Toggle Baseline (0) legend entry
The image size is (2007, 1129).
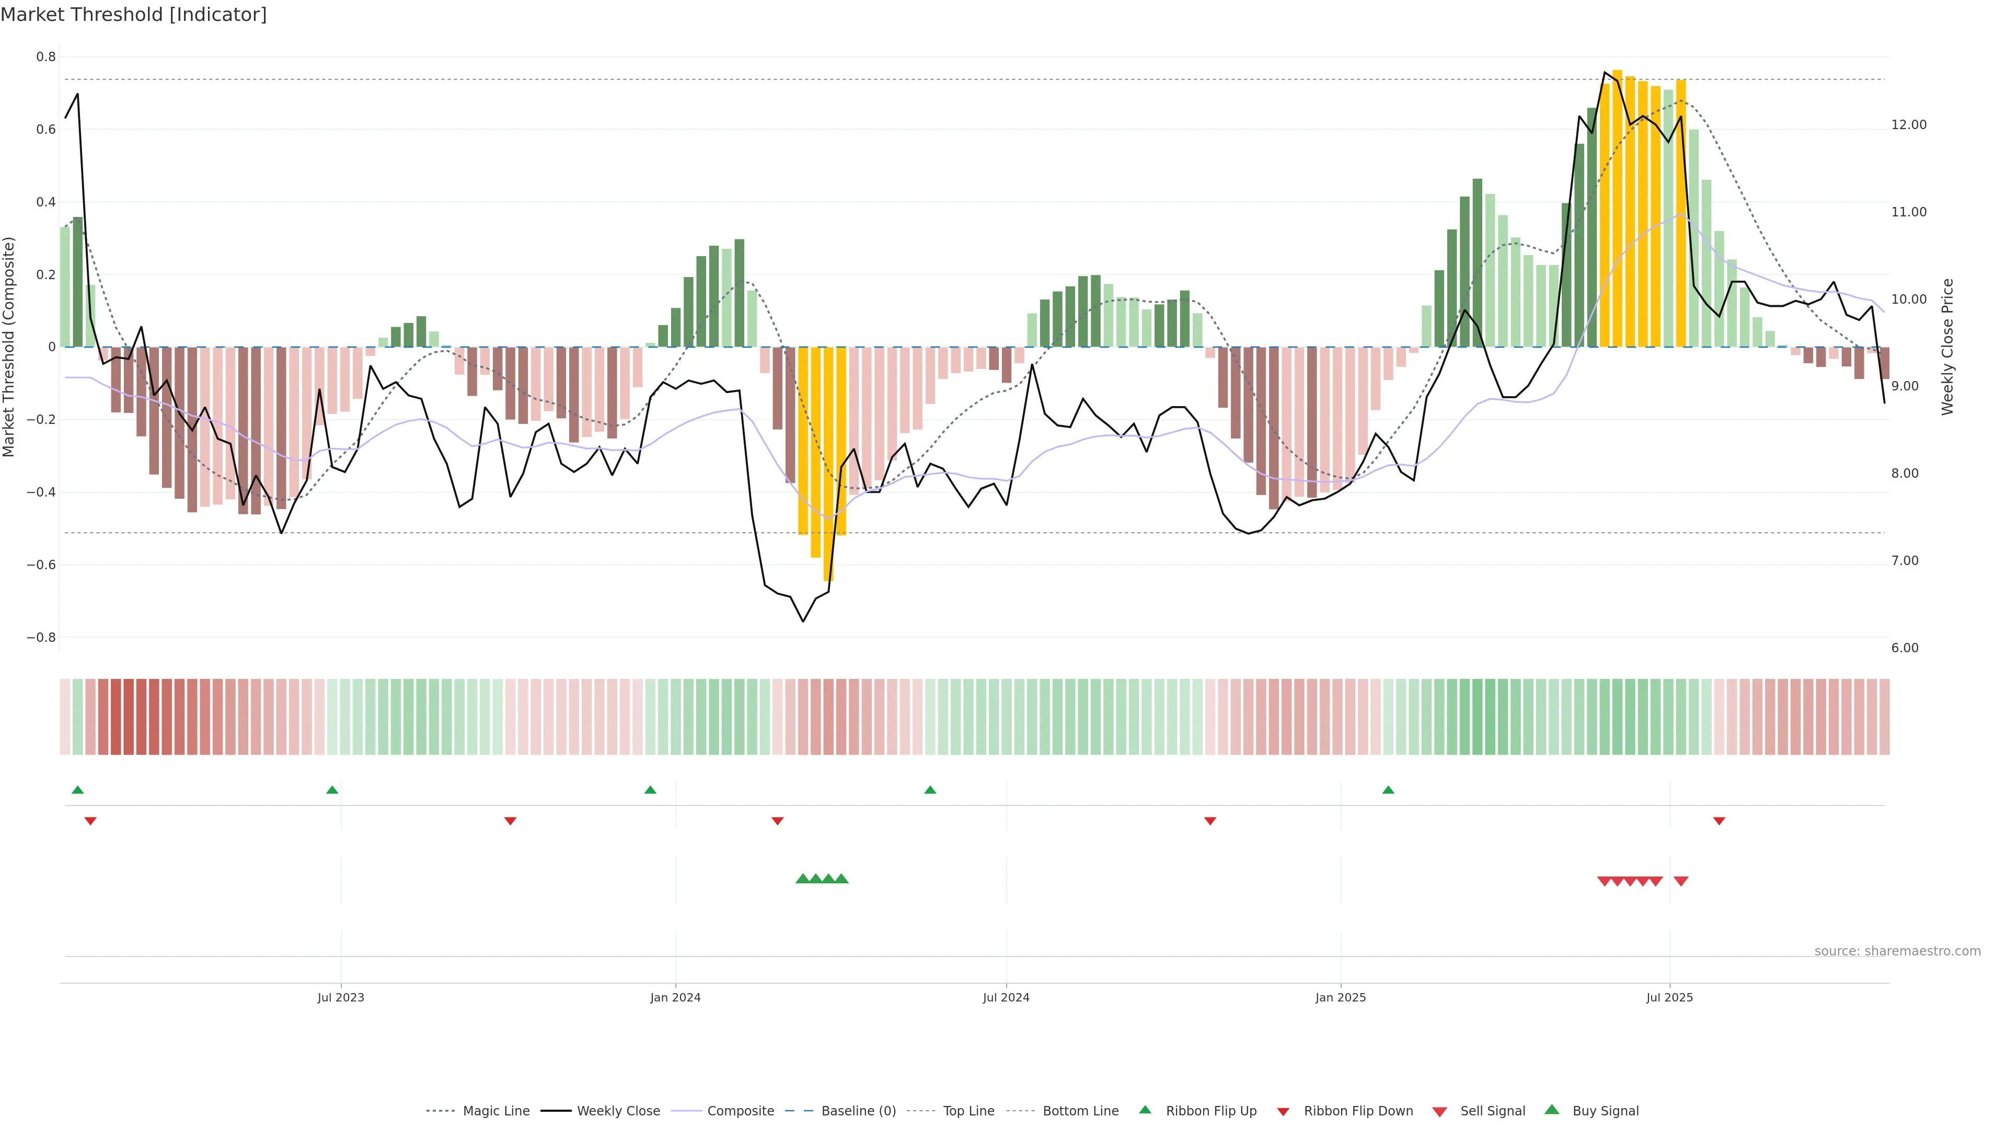(859, 1111)
